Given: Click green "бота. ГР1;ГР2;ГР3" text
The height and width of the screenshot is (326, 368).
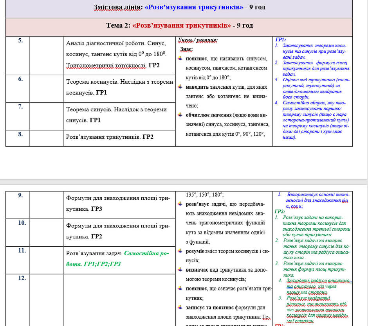Looking at the screenshot, I should tap(93, 264).
